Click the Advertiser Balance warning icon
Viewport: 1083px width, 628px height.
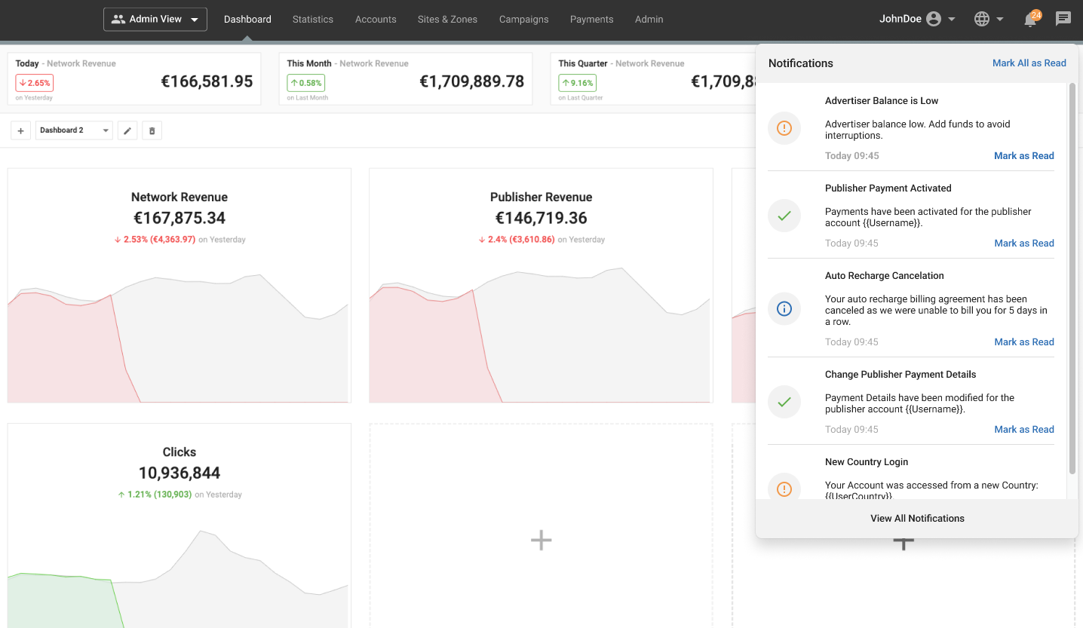coord(784,128)
